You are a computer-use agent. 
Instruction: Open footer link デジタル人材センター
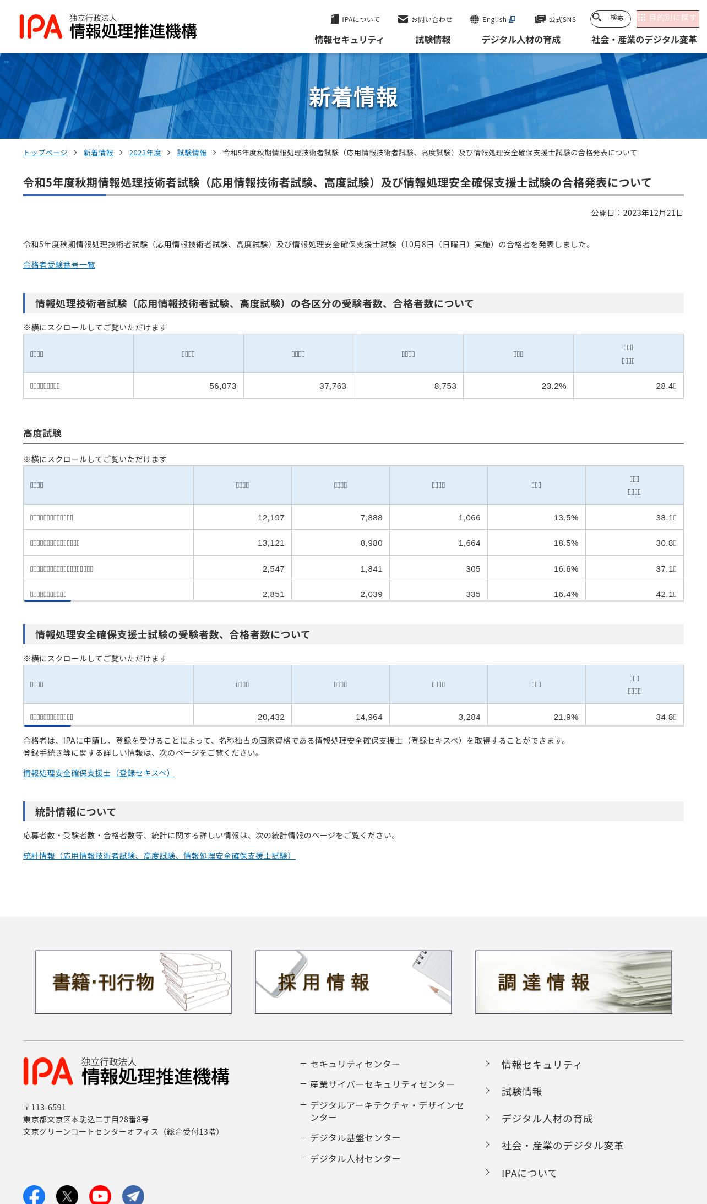[355, 1159]
